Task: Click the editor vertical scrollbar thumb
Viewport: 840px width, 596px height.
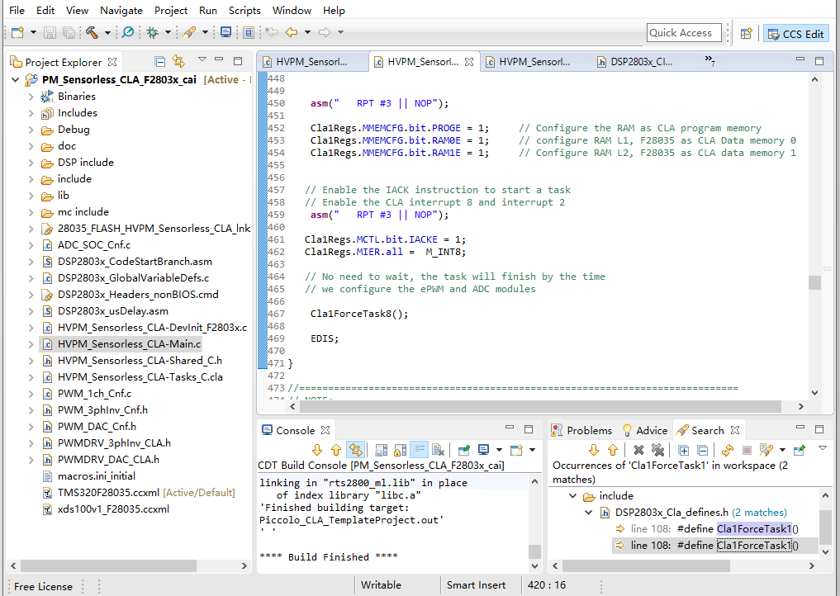Action: (x=814, y=282)
